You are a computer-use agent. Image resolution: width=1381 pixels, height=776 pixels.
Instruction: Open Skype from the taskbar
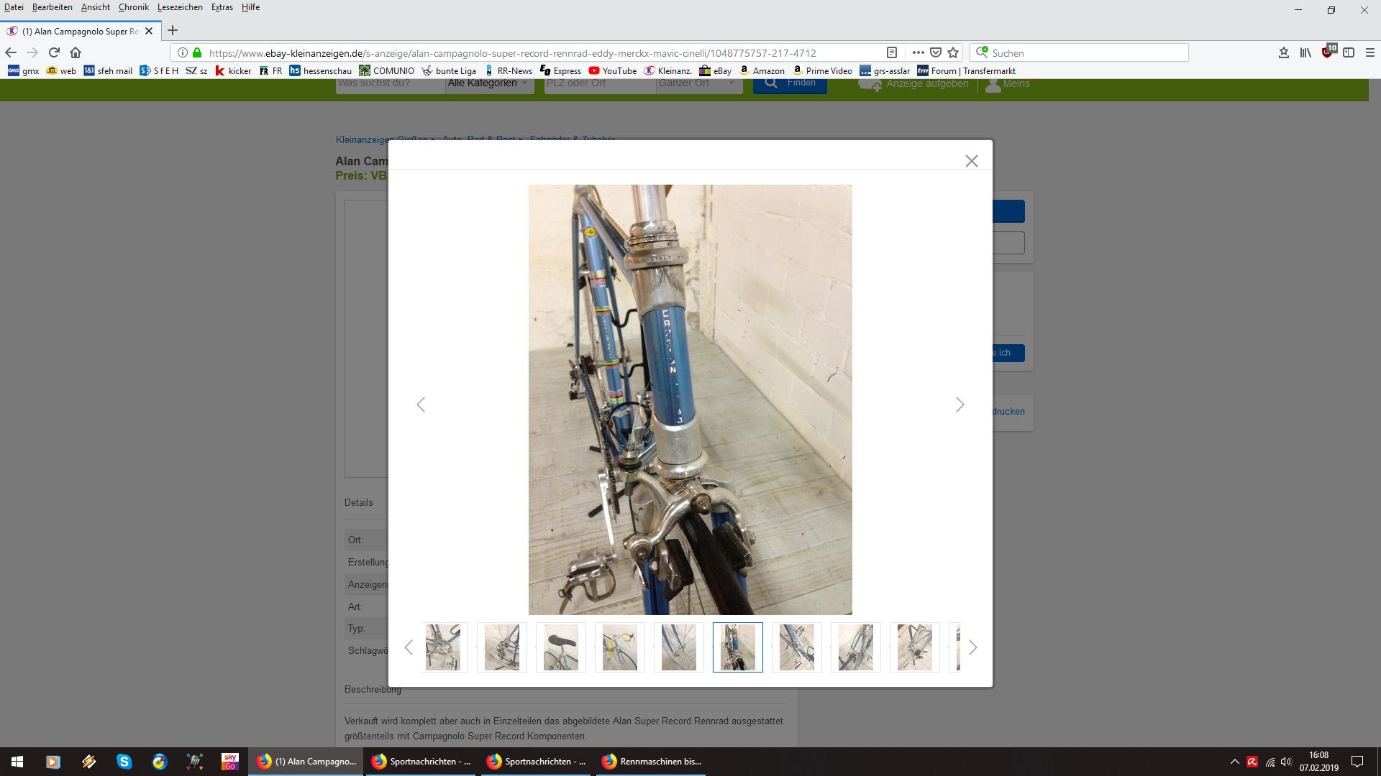point(124,761)
